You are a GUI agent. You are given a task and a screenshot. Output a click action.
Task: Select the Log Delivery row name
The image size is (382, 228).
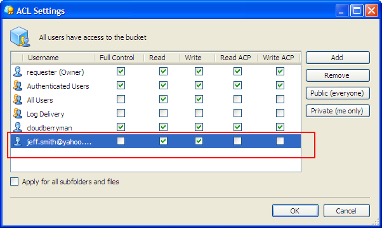click(x=46, y=114)
